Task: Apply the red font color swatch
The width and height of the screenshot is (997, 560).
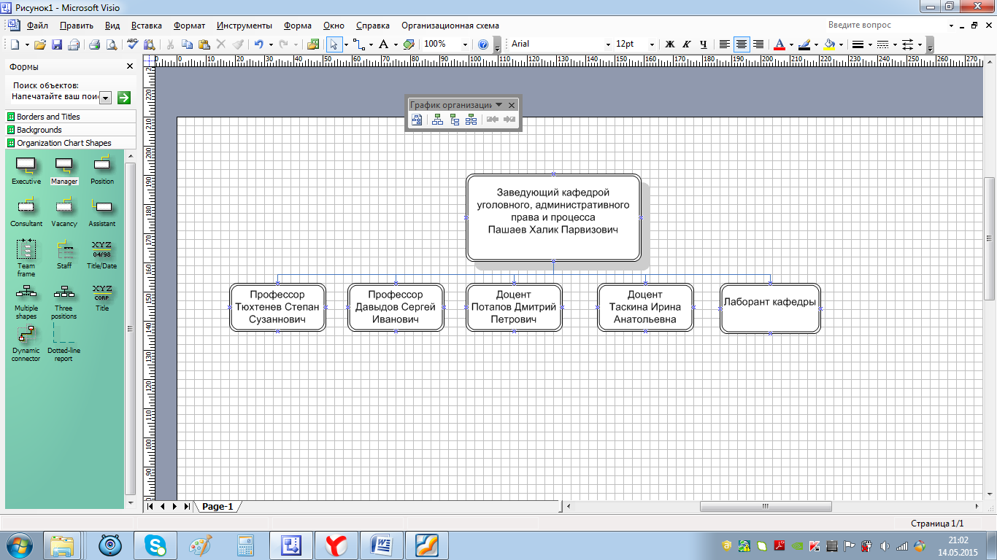Action: [x=779, y=44]
